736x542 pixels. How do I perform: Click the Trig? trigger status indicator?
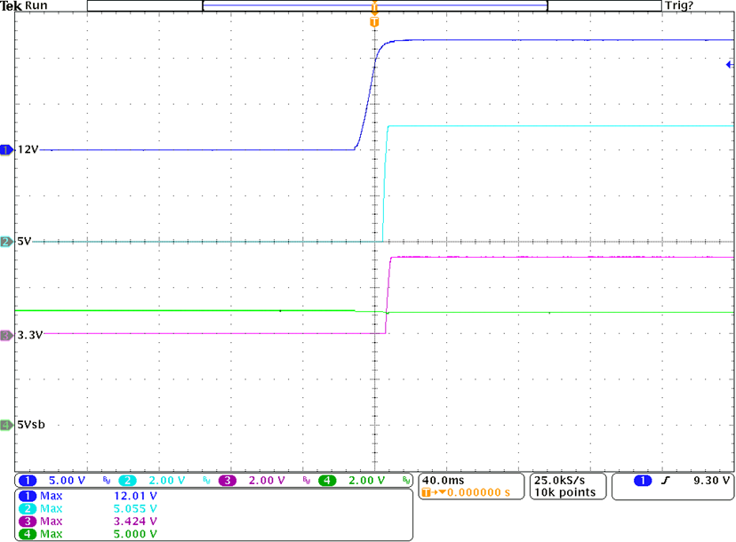tap(679, 5)
